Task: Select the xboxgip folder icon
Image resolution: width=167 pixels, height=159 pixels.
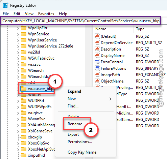Action: pyautogui.click(x=24, y=137)
